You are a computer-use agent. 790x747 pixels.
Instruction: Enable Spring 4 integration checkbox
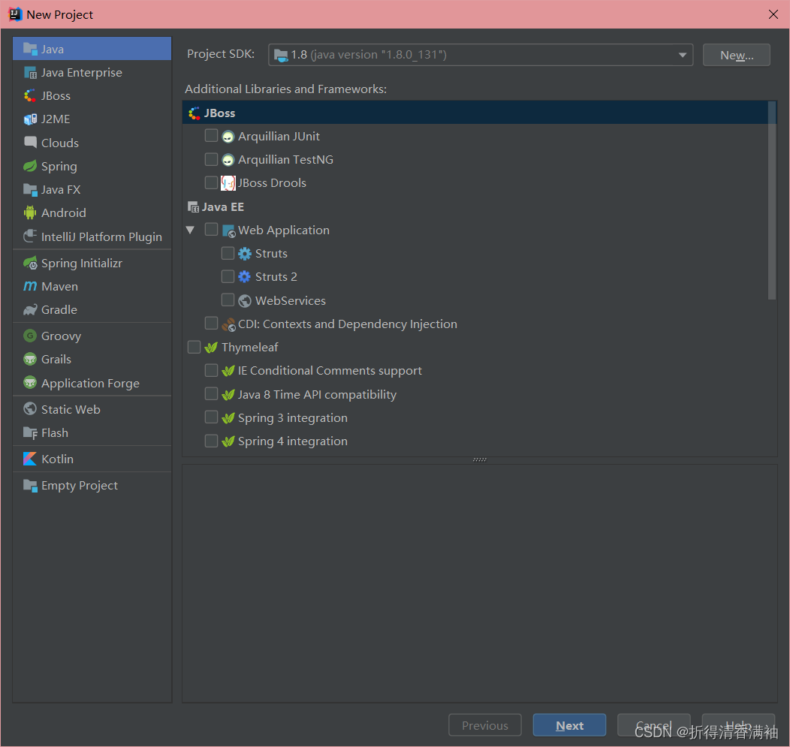click(x=211, y=441)
